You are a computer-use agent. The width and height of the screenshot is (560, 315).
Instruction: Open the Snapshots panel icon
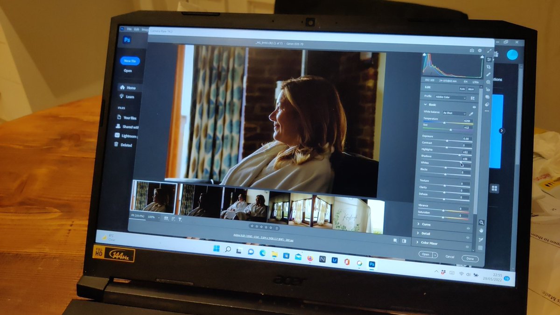click(x=487, y=97)
